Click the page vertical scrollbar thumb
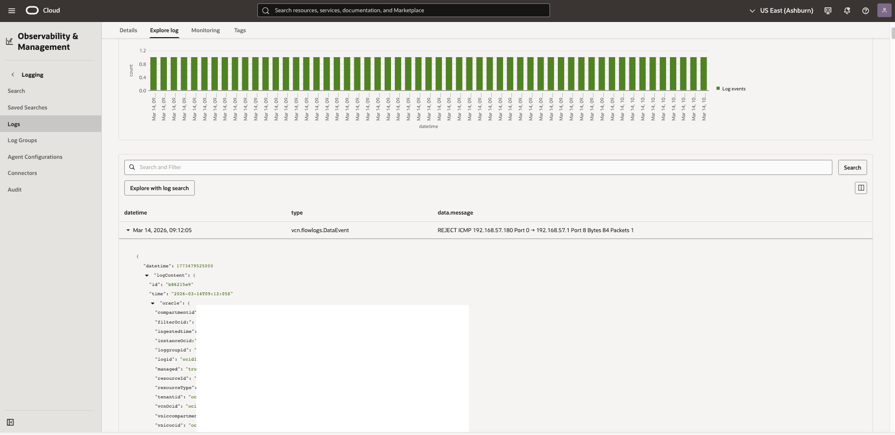The image size is (895, 435). pyautogui.click(x=893, y=33)
